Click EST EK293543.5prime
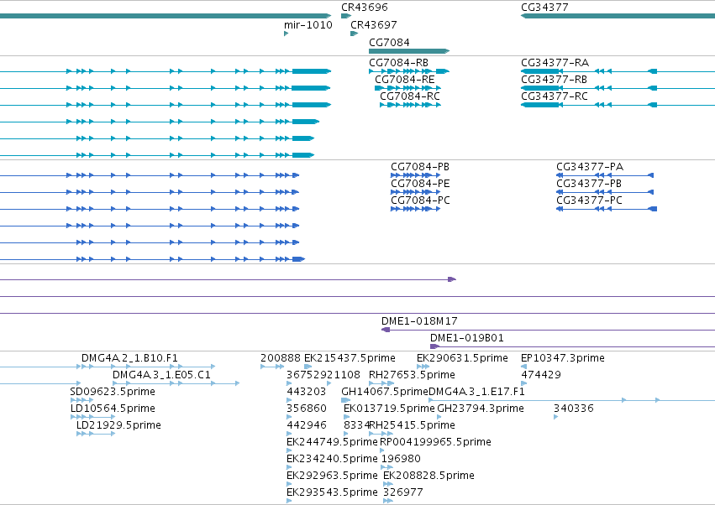Screen dimensions: 715x505 tap(332, 492)
